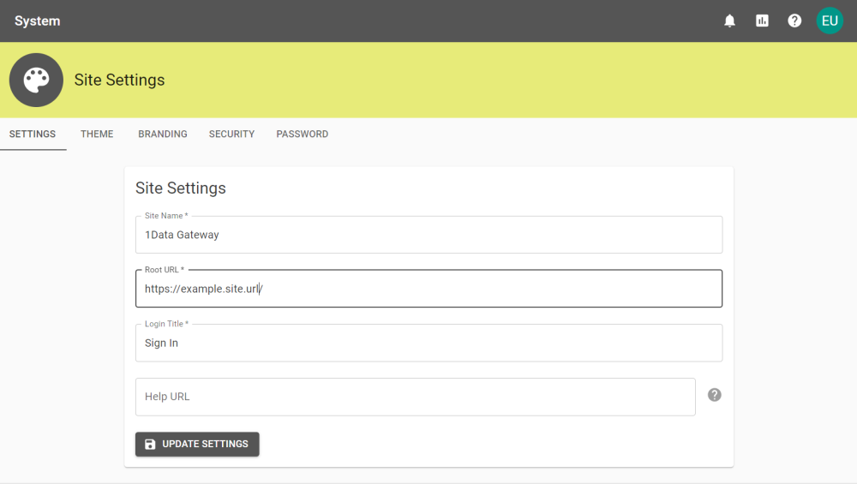Focus the Site Name input field
This screenshot has height=484, width=857.
[429, 235]
